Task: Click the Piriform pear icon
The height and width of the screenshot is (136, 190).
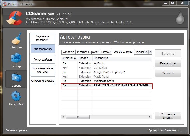Action: click(180, 18)
